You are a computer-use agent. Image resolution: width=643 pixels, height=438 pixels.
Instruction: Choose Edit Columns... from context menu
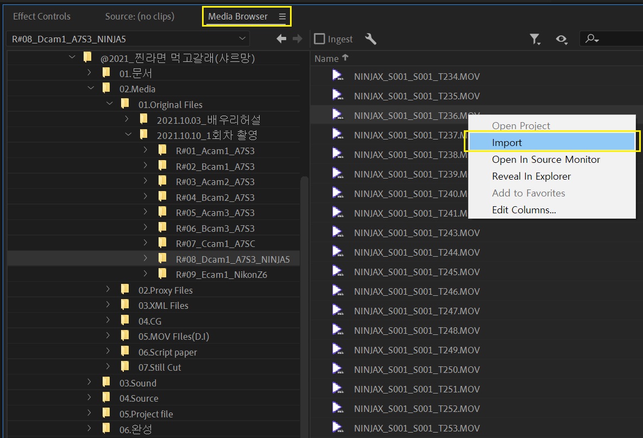(x=552, y=210)
